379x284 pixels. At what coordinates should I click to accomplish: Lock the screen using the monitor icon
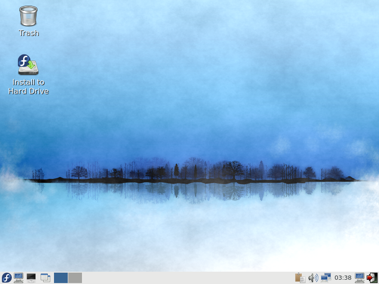click(360, 278)
